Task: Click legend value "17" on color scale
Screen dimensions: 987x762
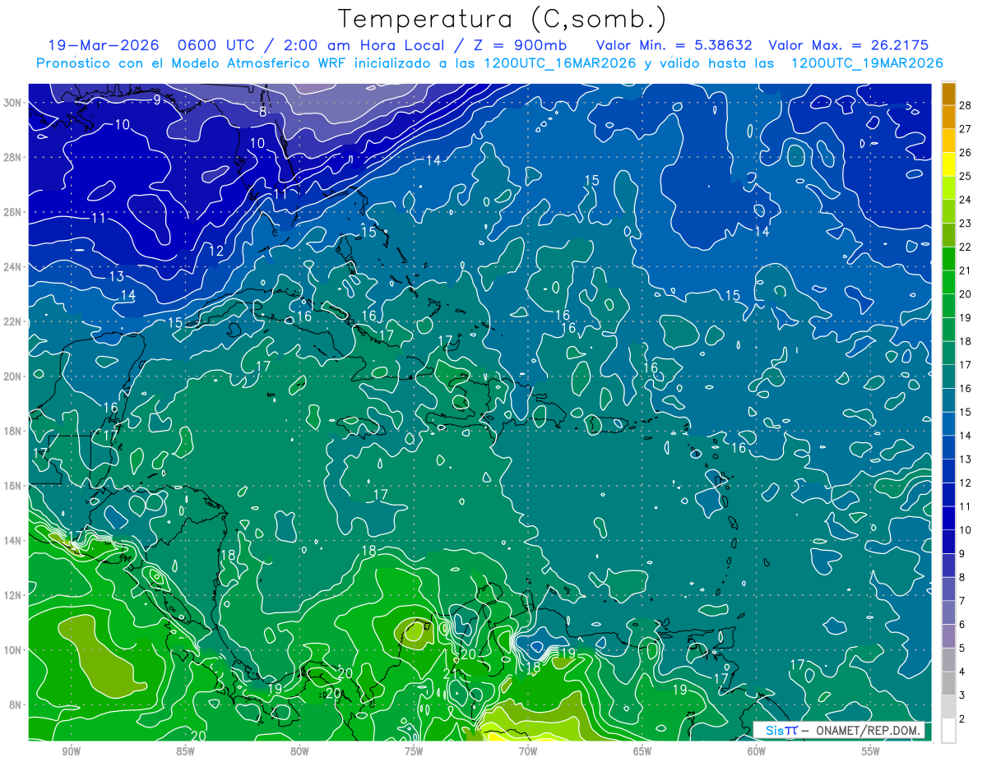Action: 966,365
